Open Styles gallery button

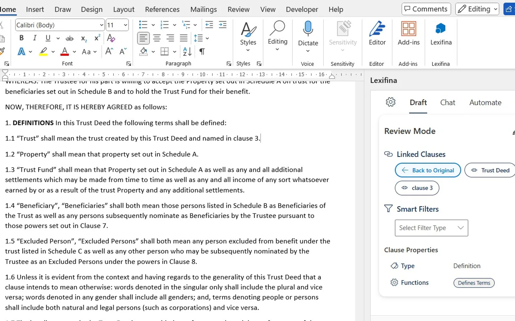(248, 37)
